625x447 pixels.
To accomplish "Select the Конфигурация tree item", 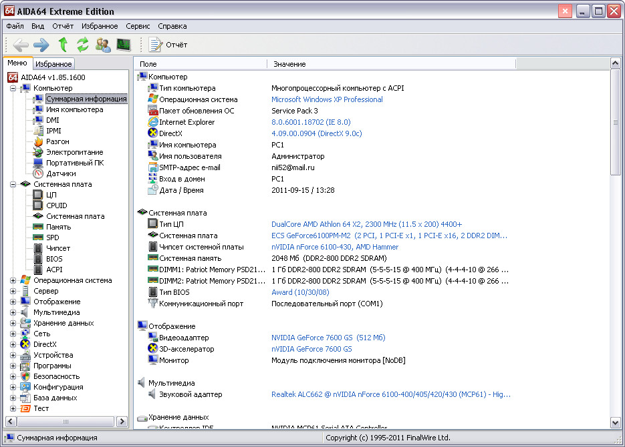I will [58, 388].
